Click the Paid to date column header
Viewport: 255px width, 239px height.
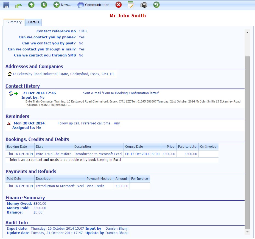pos(187,146)
